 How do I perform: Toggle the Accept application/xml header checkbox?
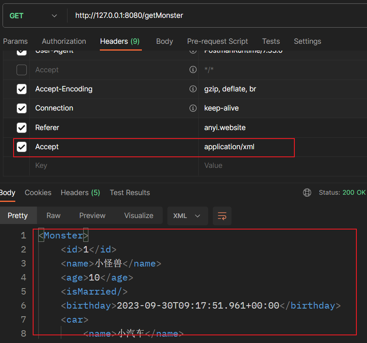point(22,147)
